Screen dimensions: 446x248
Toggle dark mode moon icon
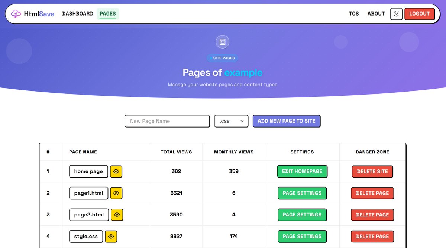pos(396,14)
